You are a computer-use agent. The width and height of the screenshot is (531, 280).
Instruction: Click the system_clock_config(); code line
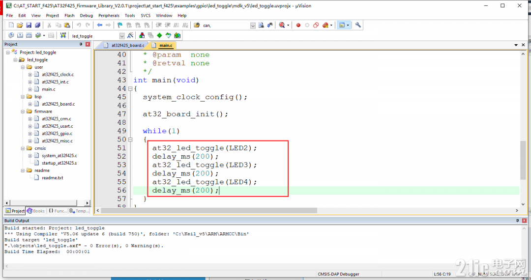coord(195,97)
